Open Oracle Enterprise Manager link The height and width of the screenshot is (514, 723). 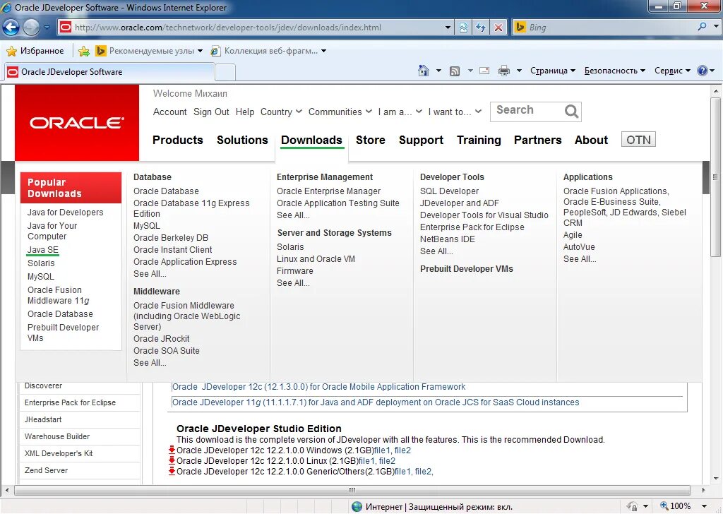328,191
